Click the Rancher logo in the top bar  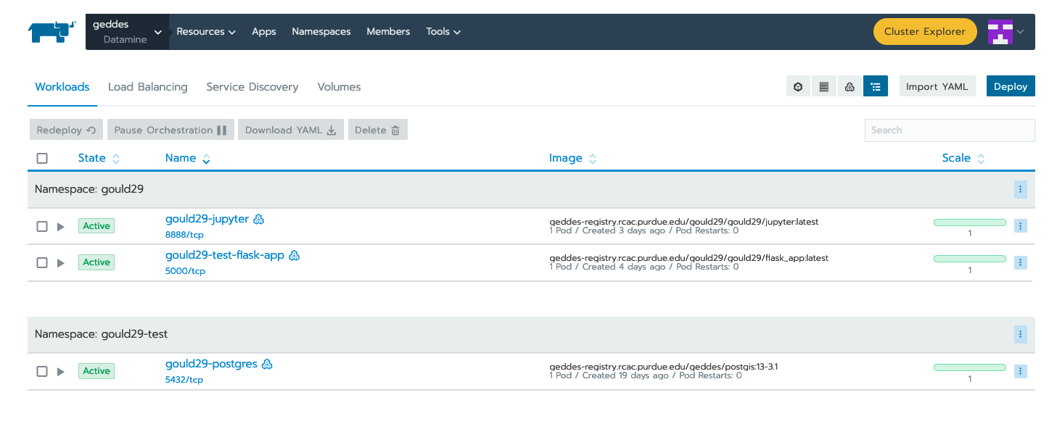point(51,30)
